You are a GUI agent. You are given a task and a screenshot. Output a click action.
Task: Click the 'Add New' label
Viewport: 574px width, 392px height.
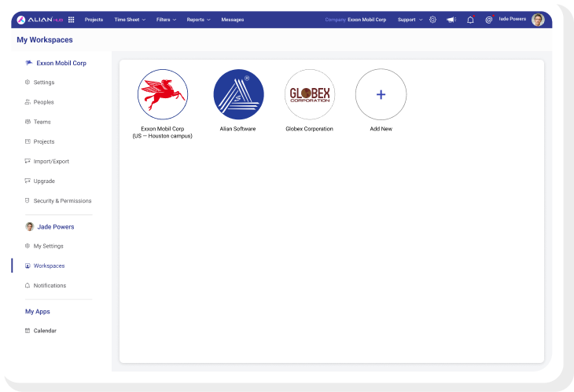click(381, 129)
